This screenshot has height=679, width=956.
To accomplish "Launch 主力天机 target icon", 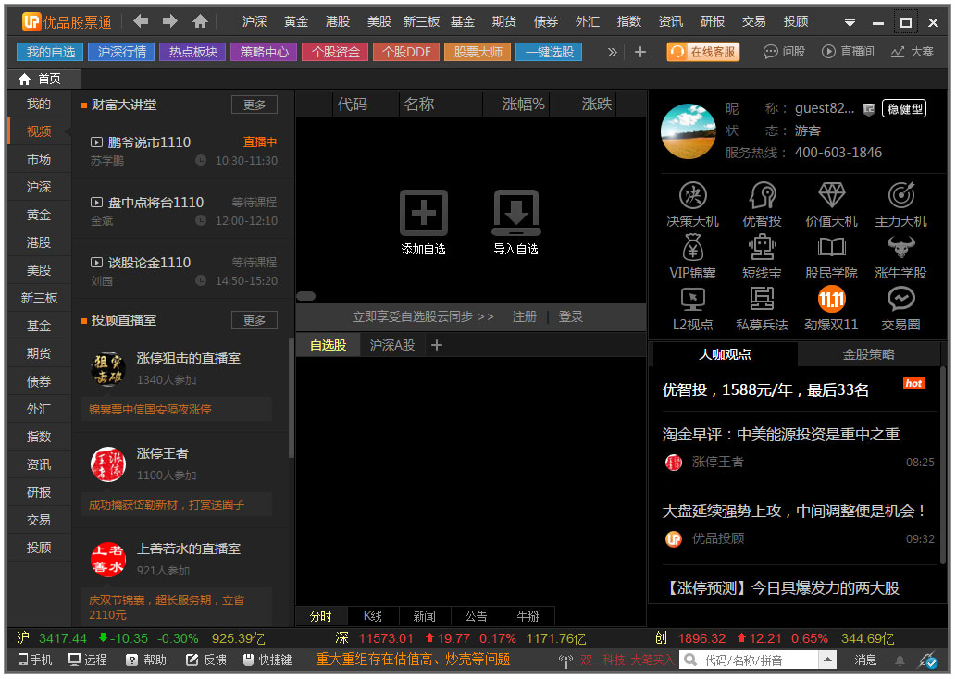I will pyautogui.click(x=900, y=196).
